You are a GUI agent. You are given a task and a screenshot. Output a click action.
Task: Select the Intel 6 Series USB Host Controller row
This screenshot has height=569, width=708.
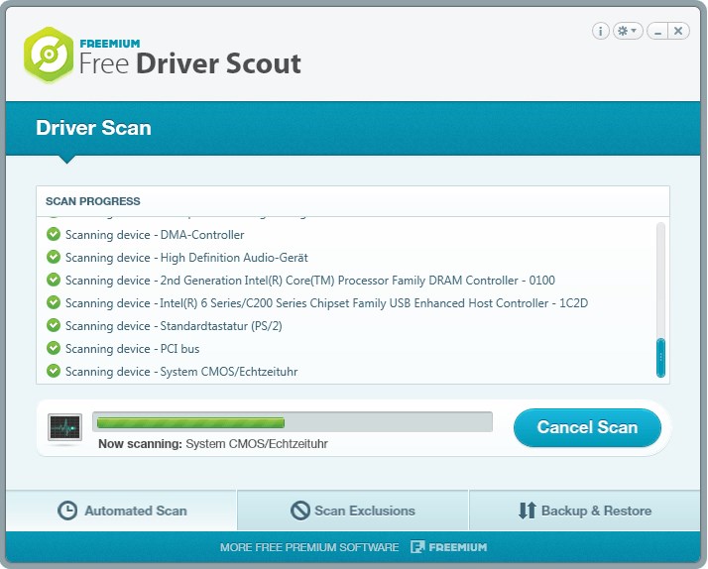coord(347,302)
